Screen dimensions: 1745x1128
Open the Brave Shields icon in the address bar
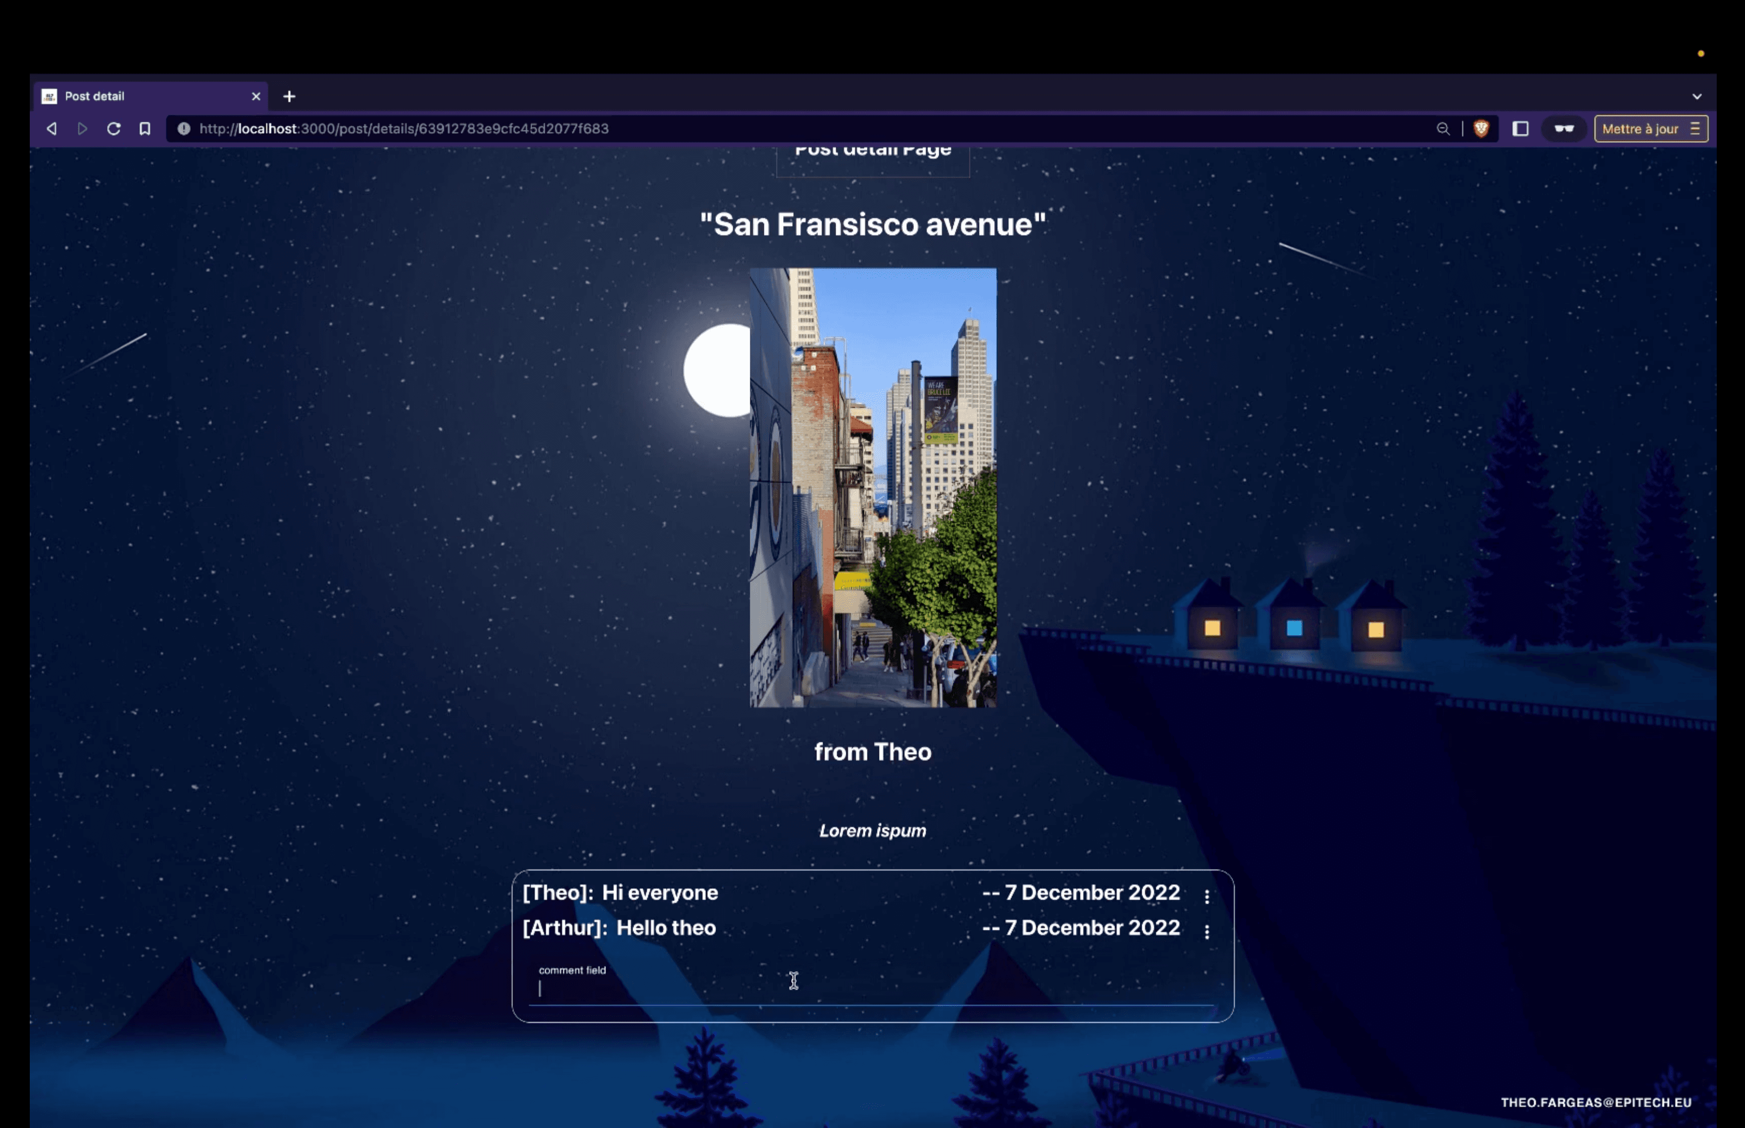1480,128
